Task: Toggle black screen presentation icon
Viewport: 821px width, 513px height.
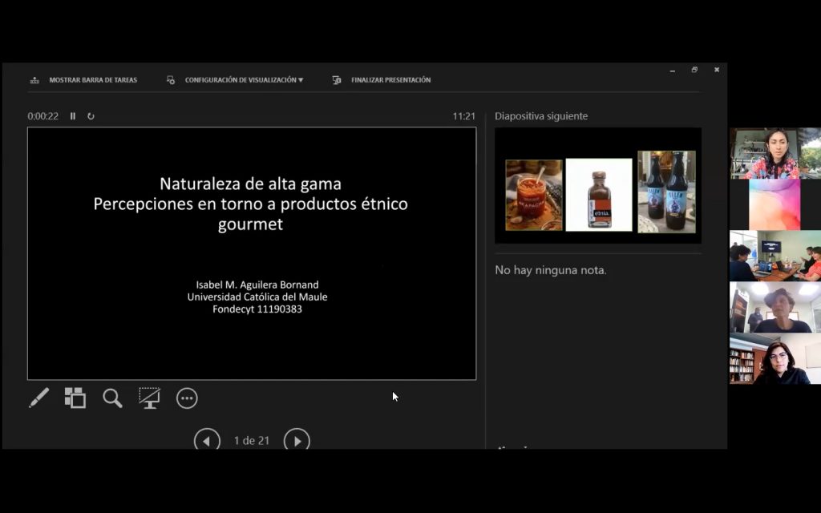Action: pyautogui.click(x=149, y=398)
